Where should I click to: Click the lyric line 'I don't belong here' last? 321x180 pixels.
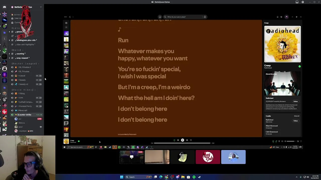(142, 120)
